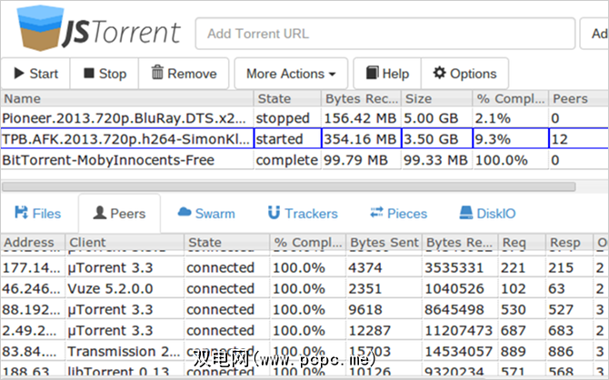The height and width of the screenshot is (380, 609).
Task: Switch to the Swarm tab
Action: tap(206, 214)
